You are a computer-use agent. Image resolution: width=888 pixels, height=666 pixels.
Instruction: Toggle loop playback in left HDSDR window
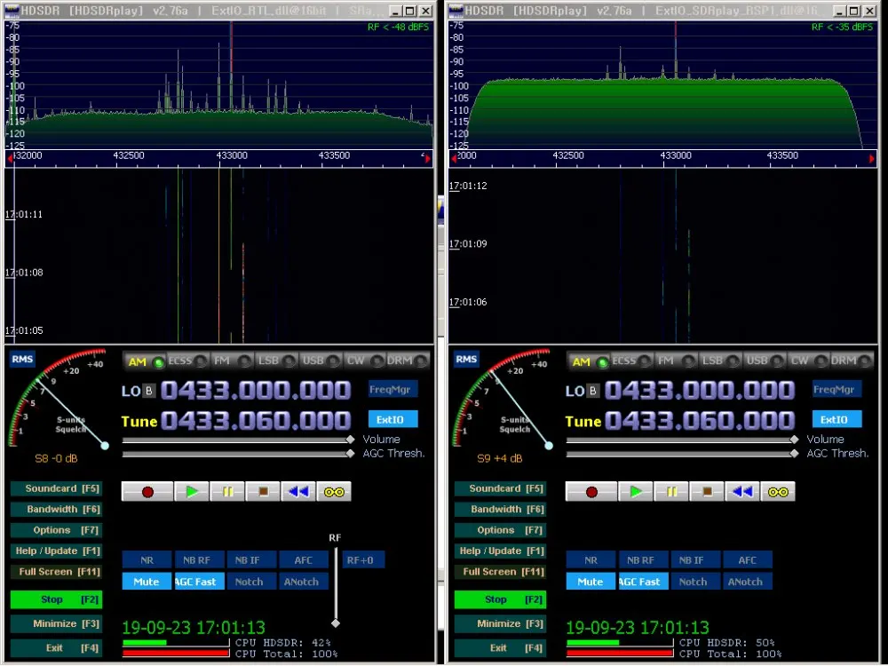[334, 492]
